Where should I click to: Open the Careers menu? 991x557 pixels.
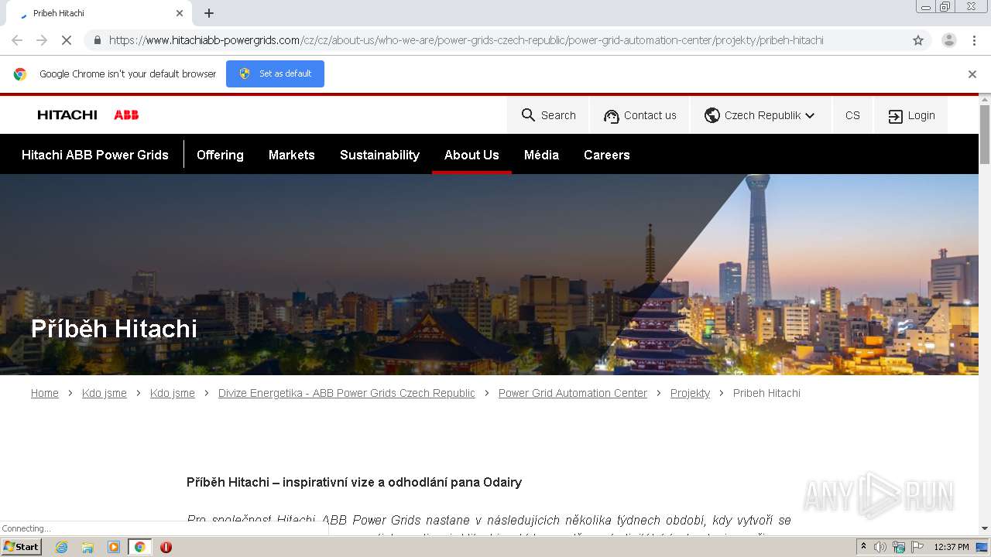pos(607,155)
